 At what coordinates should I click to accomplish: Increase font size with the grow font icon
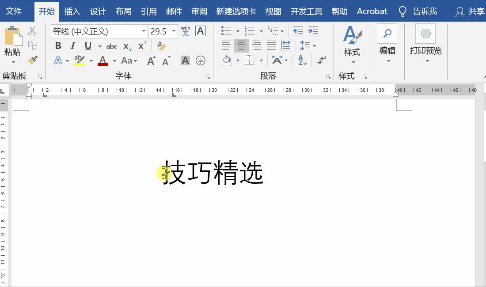(x=151, y=60)
